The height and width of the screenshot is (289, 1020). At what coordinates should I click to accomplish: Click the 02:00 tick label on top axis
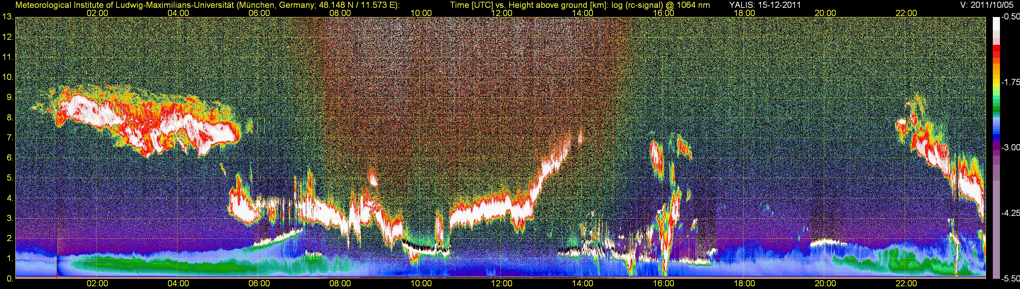pos(97,13)
